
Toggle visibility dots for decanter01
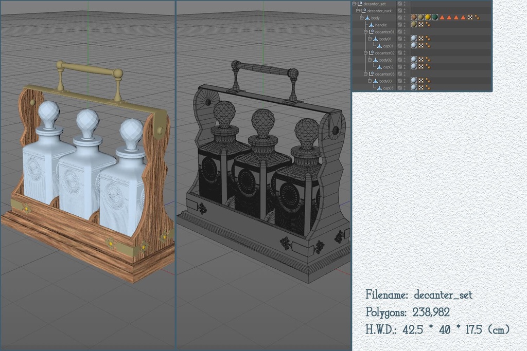405,31
